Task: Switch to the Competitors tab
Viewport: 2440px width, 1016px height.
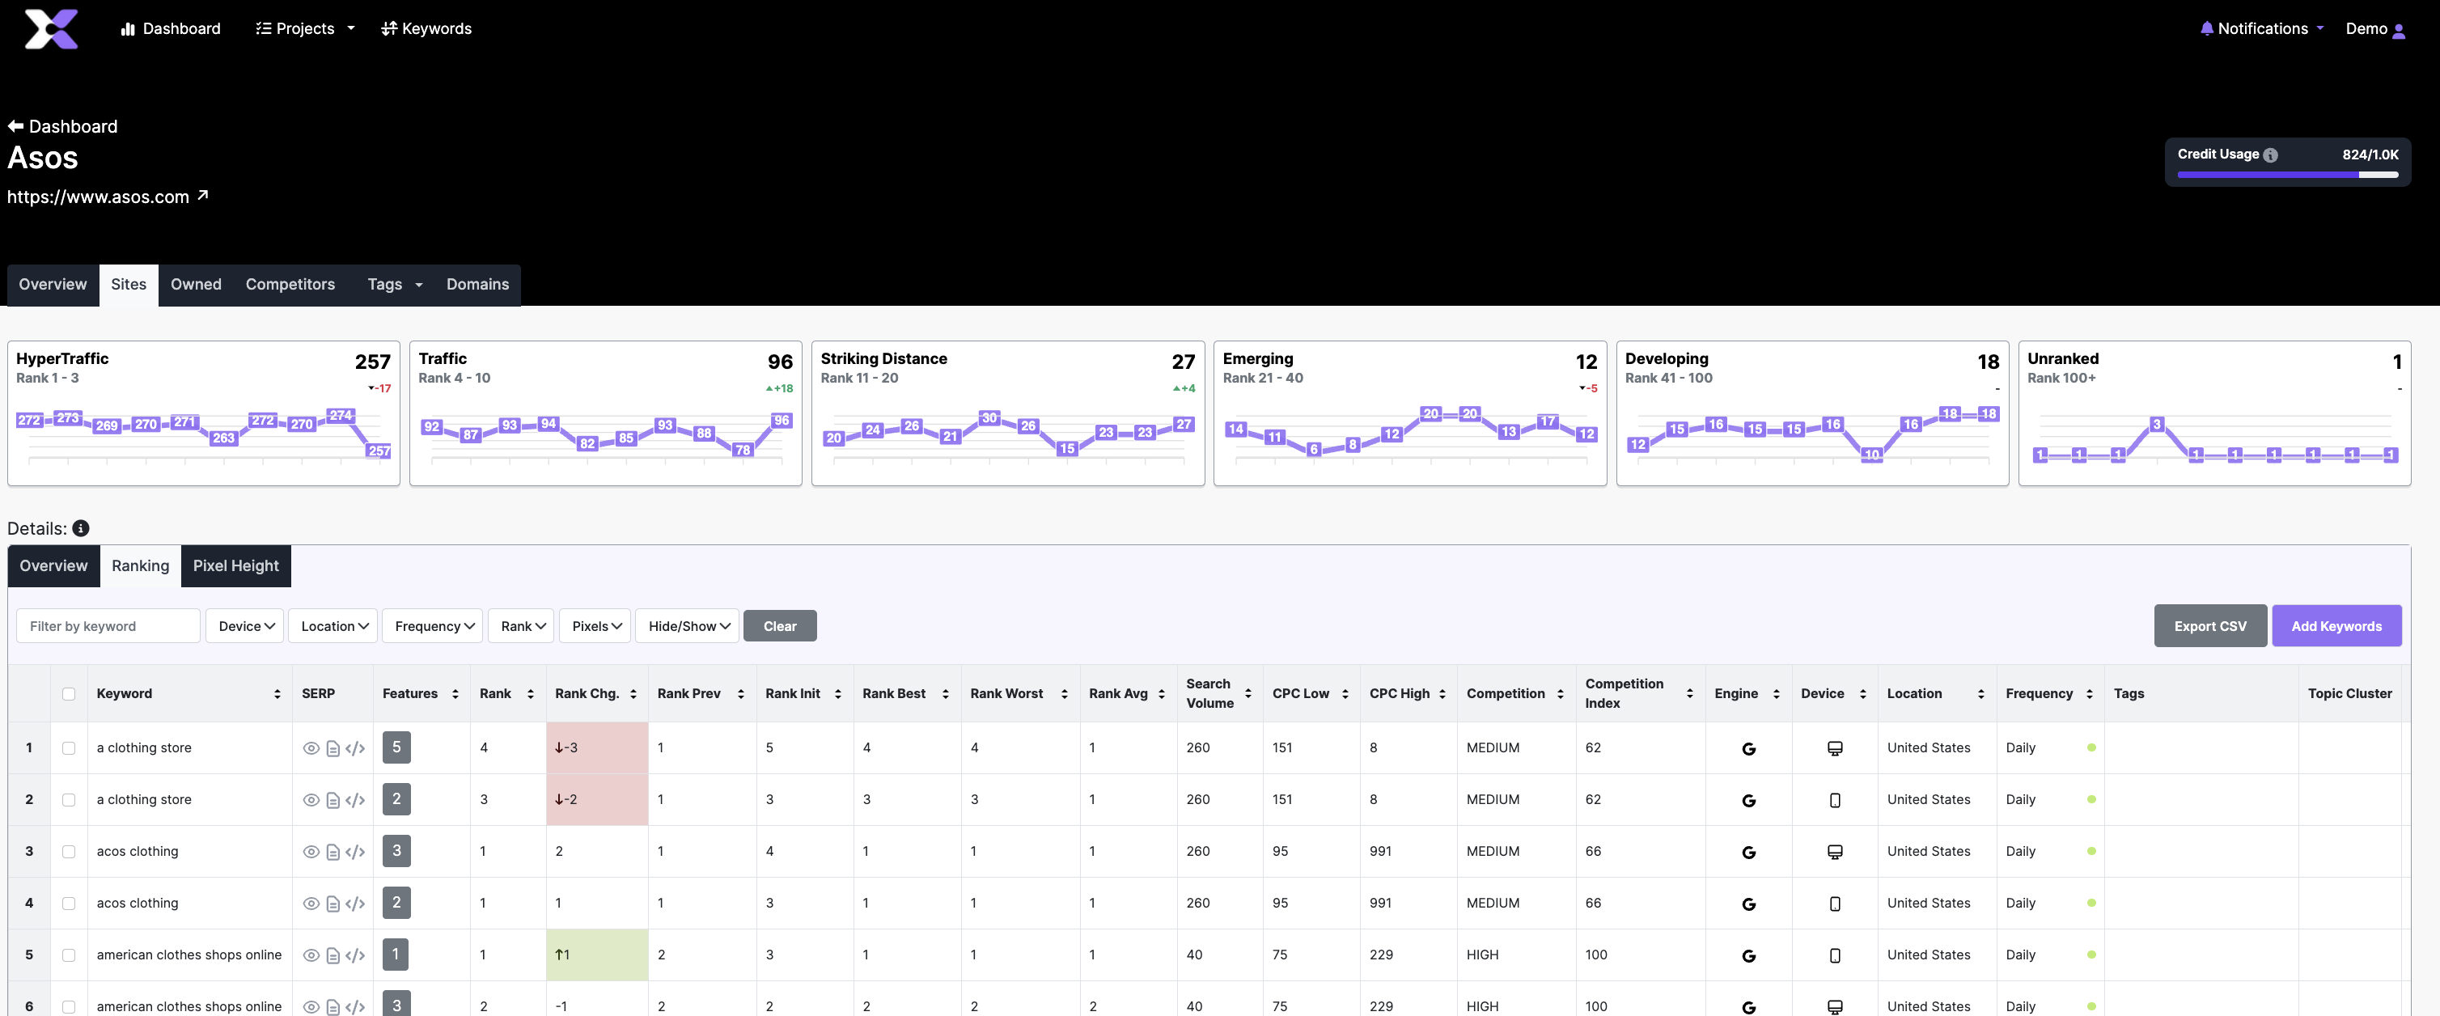Action: [x=290, y=284]
